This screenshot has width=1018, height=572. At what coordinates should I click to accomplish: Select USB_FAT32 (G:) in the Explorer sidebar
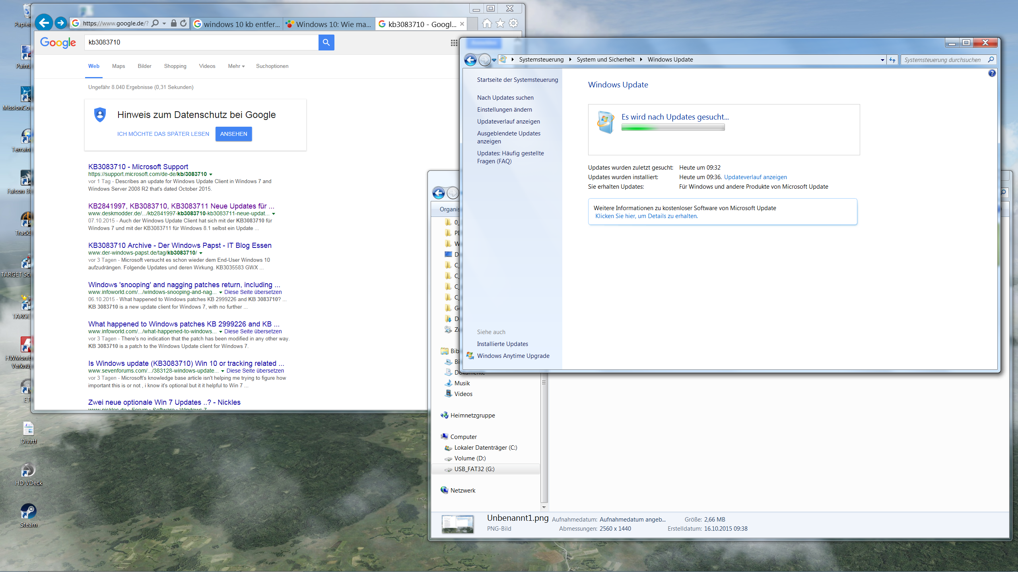(x=474, y=469)
